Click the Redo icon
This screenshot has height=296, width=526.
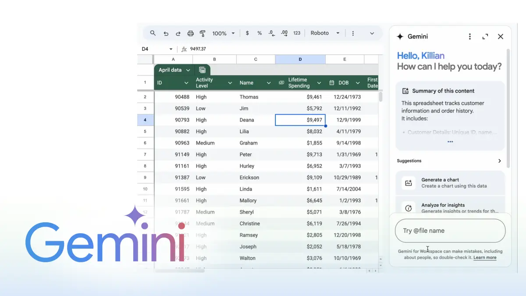pos(178,33)
